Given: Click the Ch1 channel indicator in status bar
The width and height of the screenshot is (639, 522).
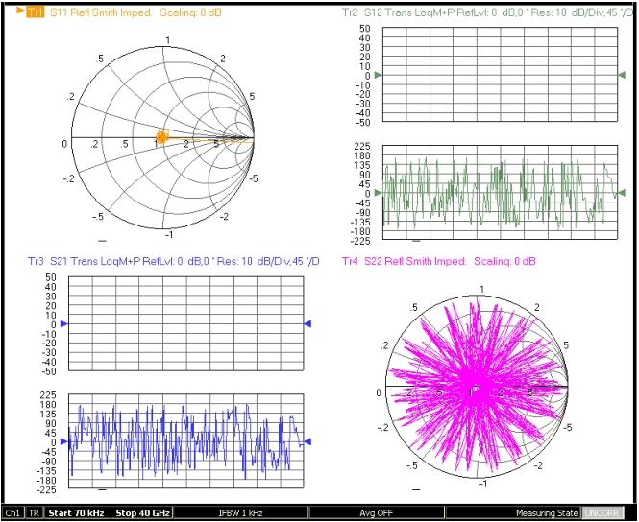Looking at the screenshot, I should pyautogui.click(x=12, y=513).
